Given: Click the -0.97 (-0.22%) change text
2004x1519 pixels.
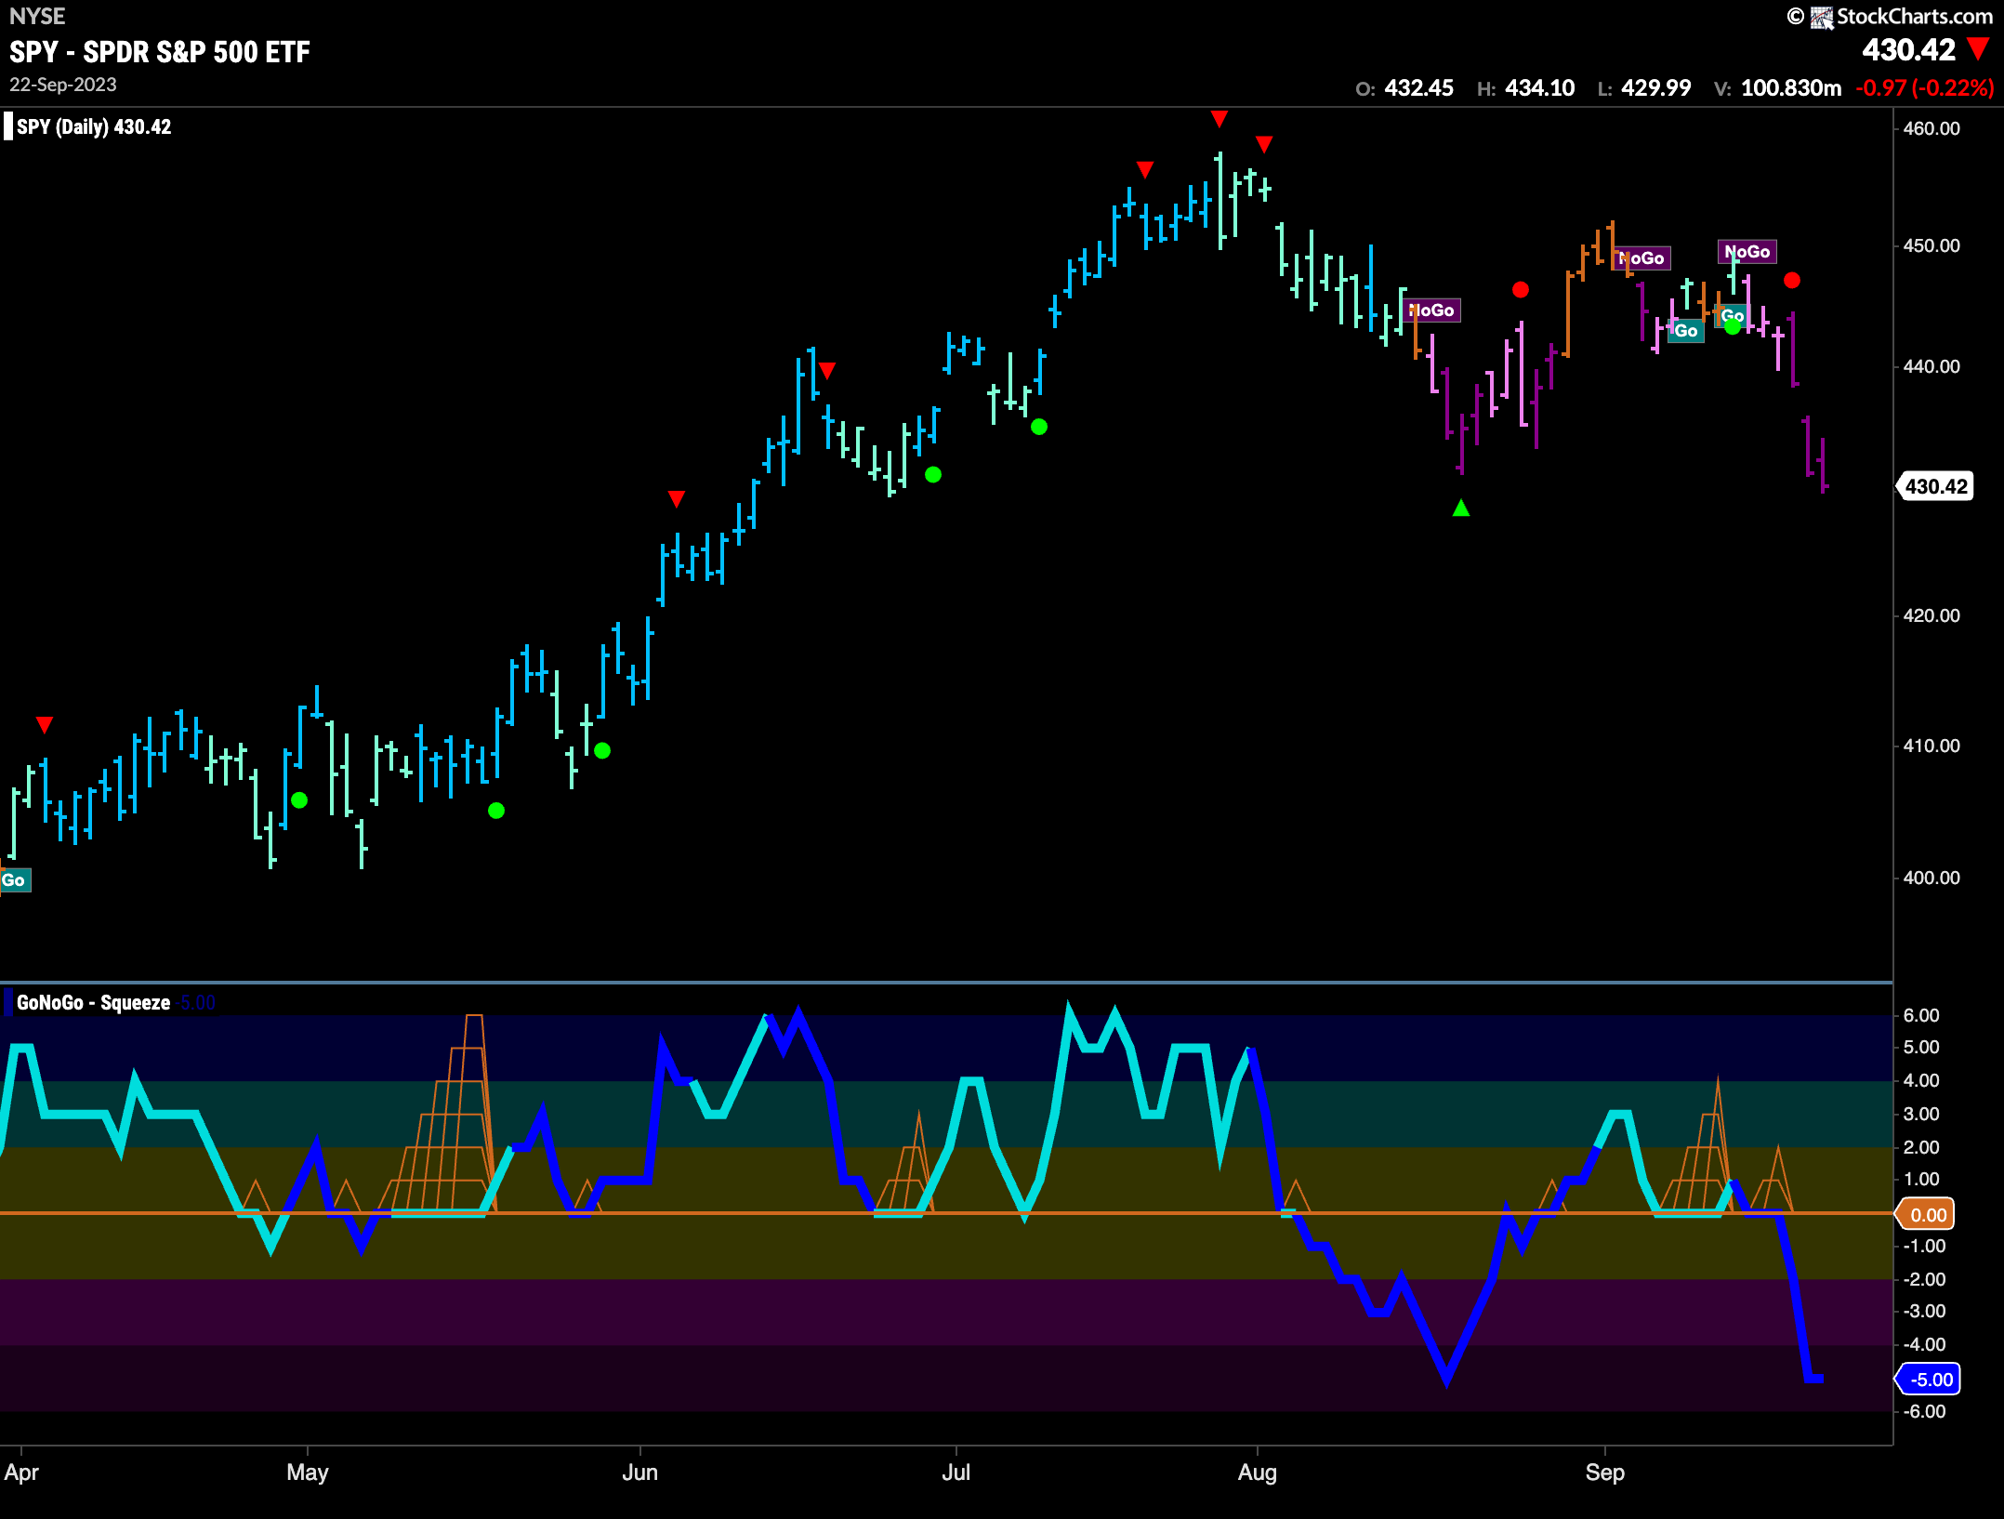Looking at the screenshot, I should point(1924,88).
